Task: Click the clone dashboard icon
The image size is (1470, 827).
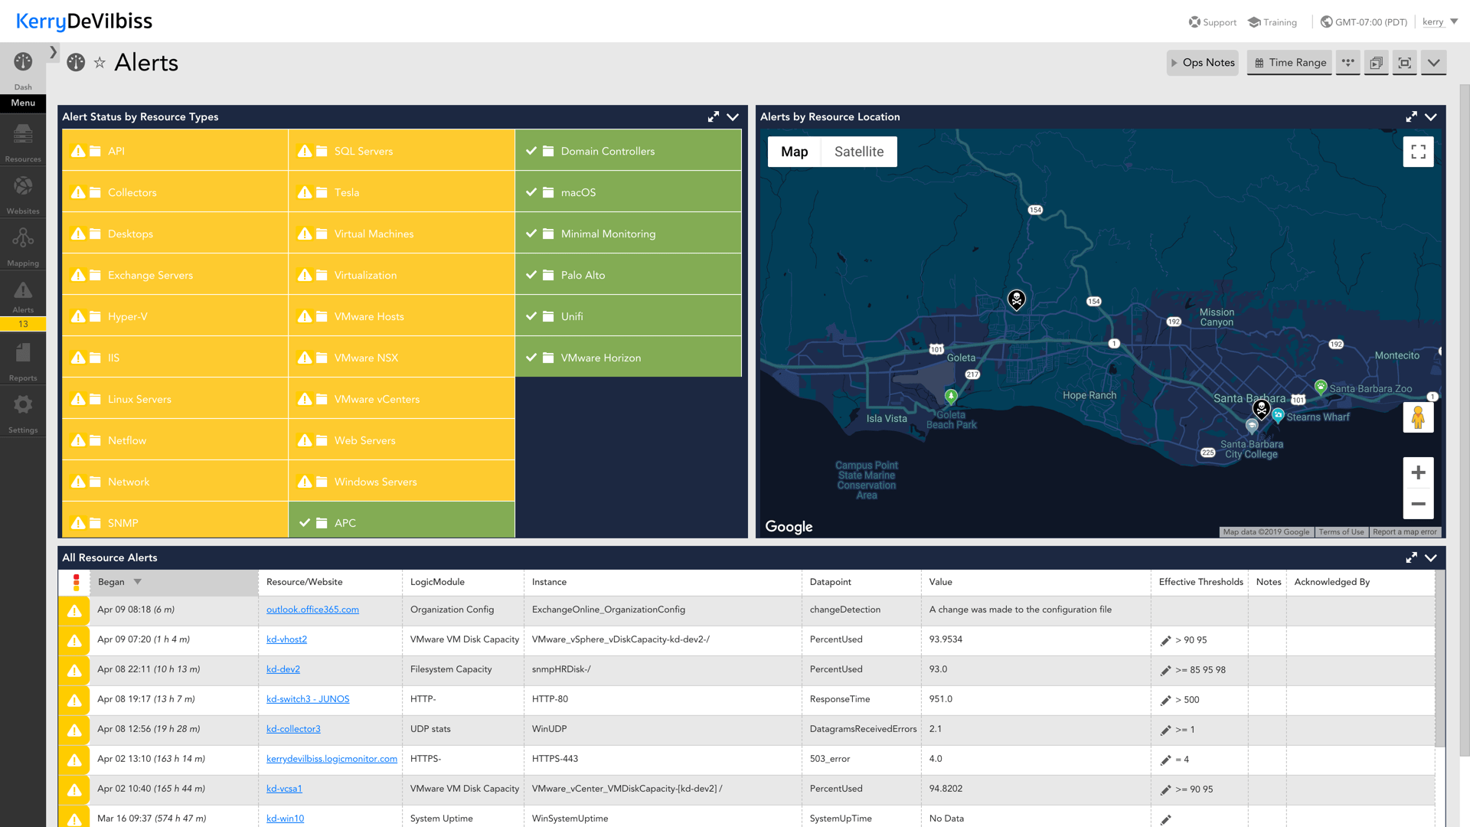Action: coord(1376,63)
